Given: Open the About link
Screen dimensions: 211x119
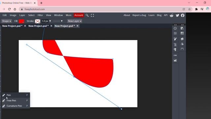Looking at the screenshot, I should coord(127,15).
